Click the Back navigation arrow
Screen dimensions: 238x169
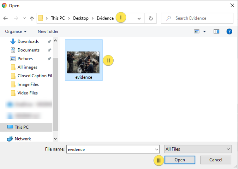pyautogui.click(x=6, y=18)
